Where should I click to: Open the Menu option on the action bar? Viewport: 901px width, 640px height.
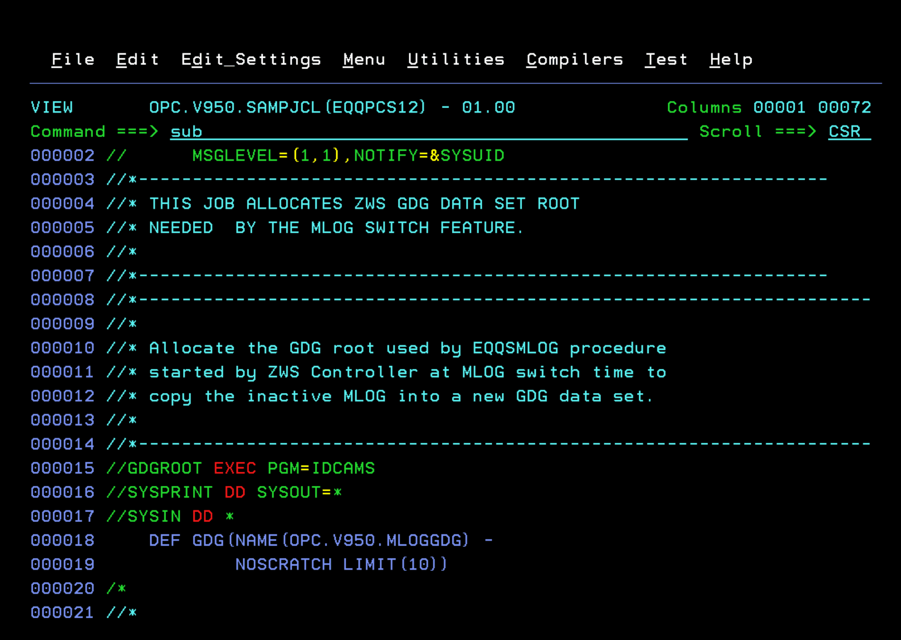point(364,59)
